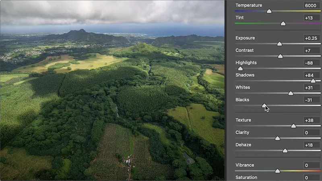Click the Blacks slider handle

tap(264, 106)
